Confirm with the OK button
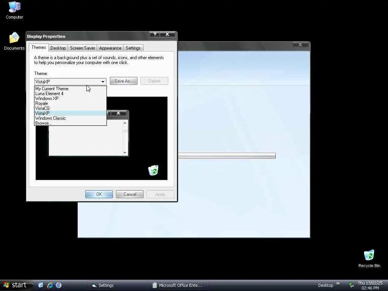 pyautogui.click(x=99, y=194)
